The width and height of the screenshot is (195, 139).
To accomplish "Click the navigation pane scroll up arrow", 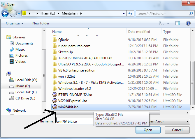I will (44, 31).
